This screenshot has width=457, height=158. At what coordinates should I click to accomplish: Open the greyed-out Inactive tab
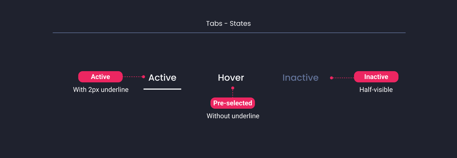point(301,78)
